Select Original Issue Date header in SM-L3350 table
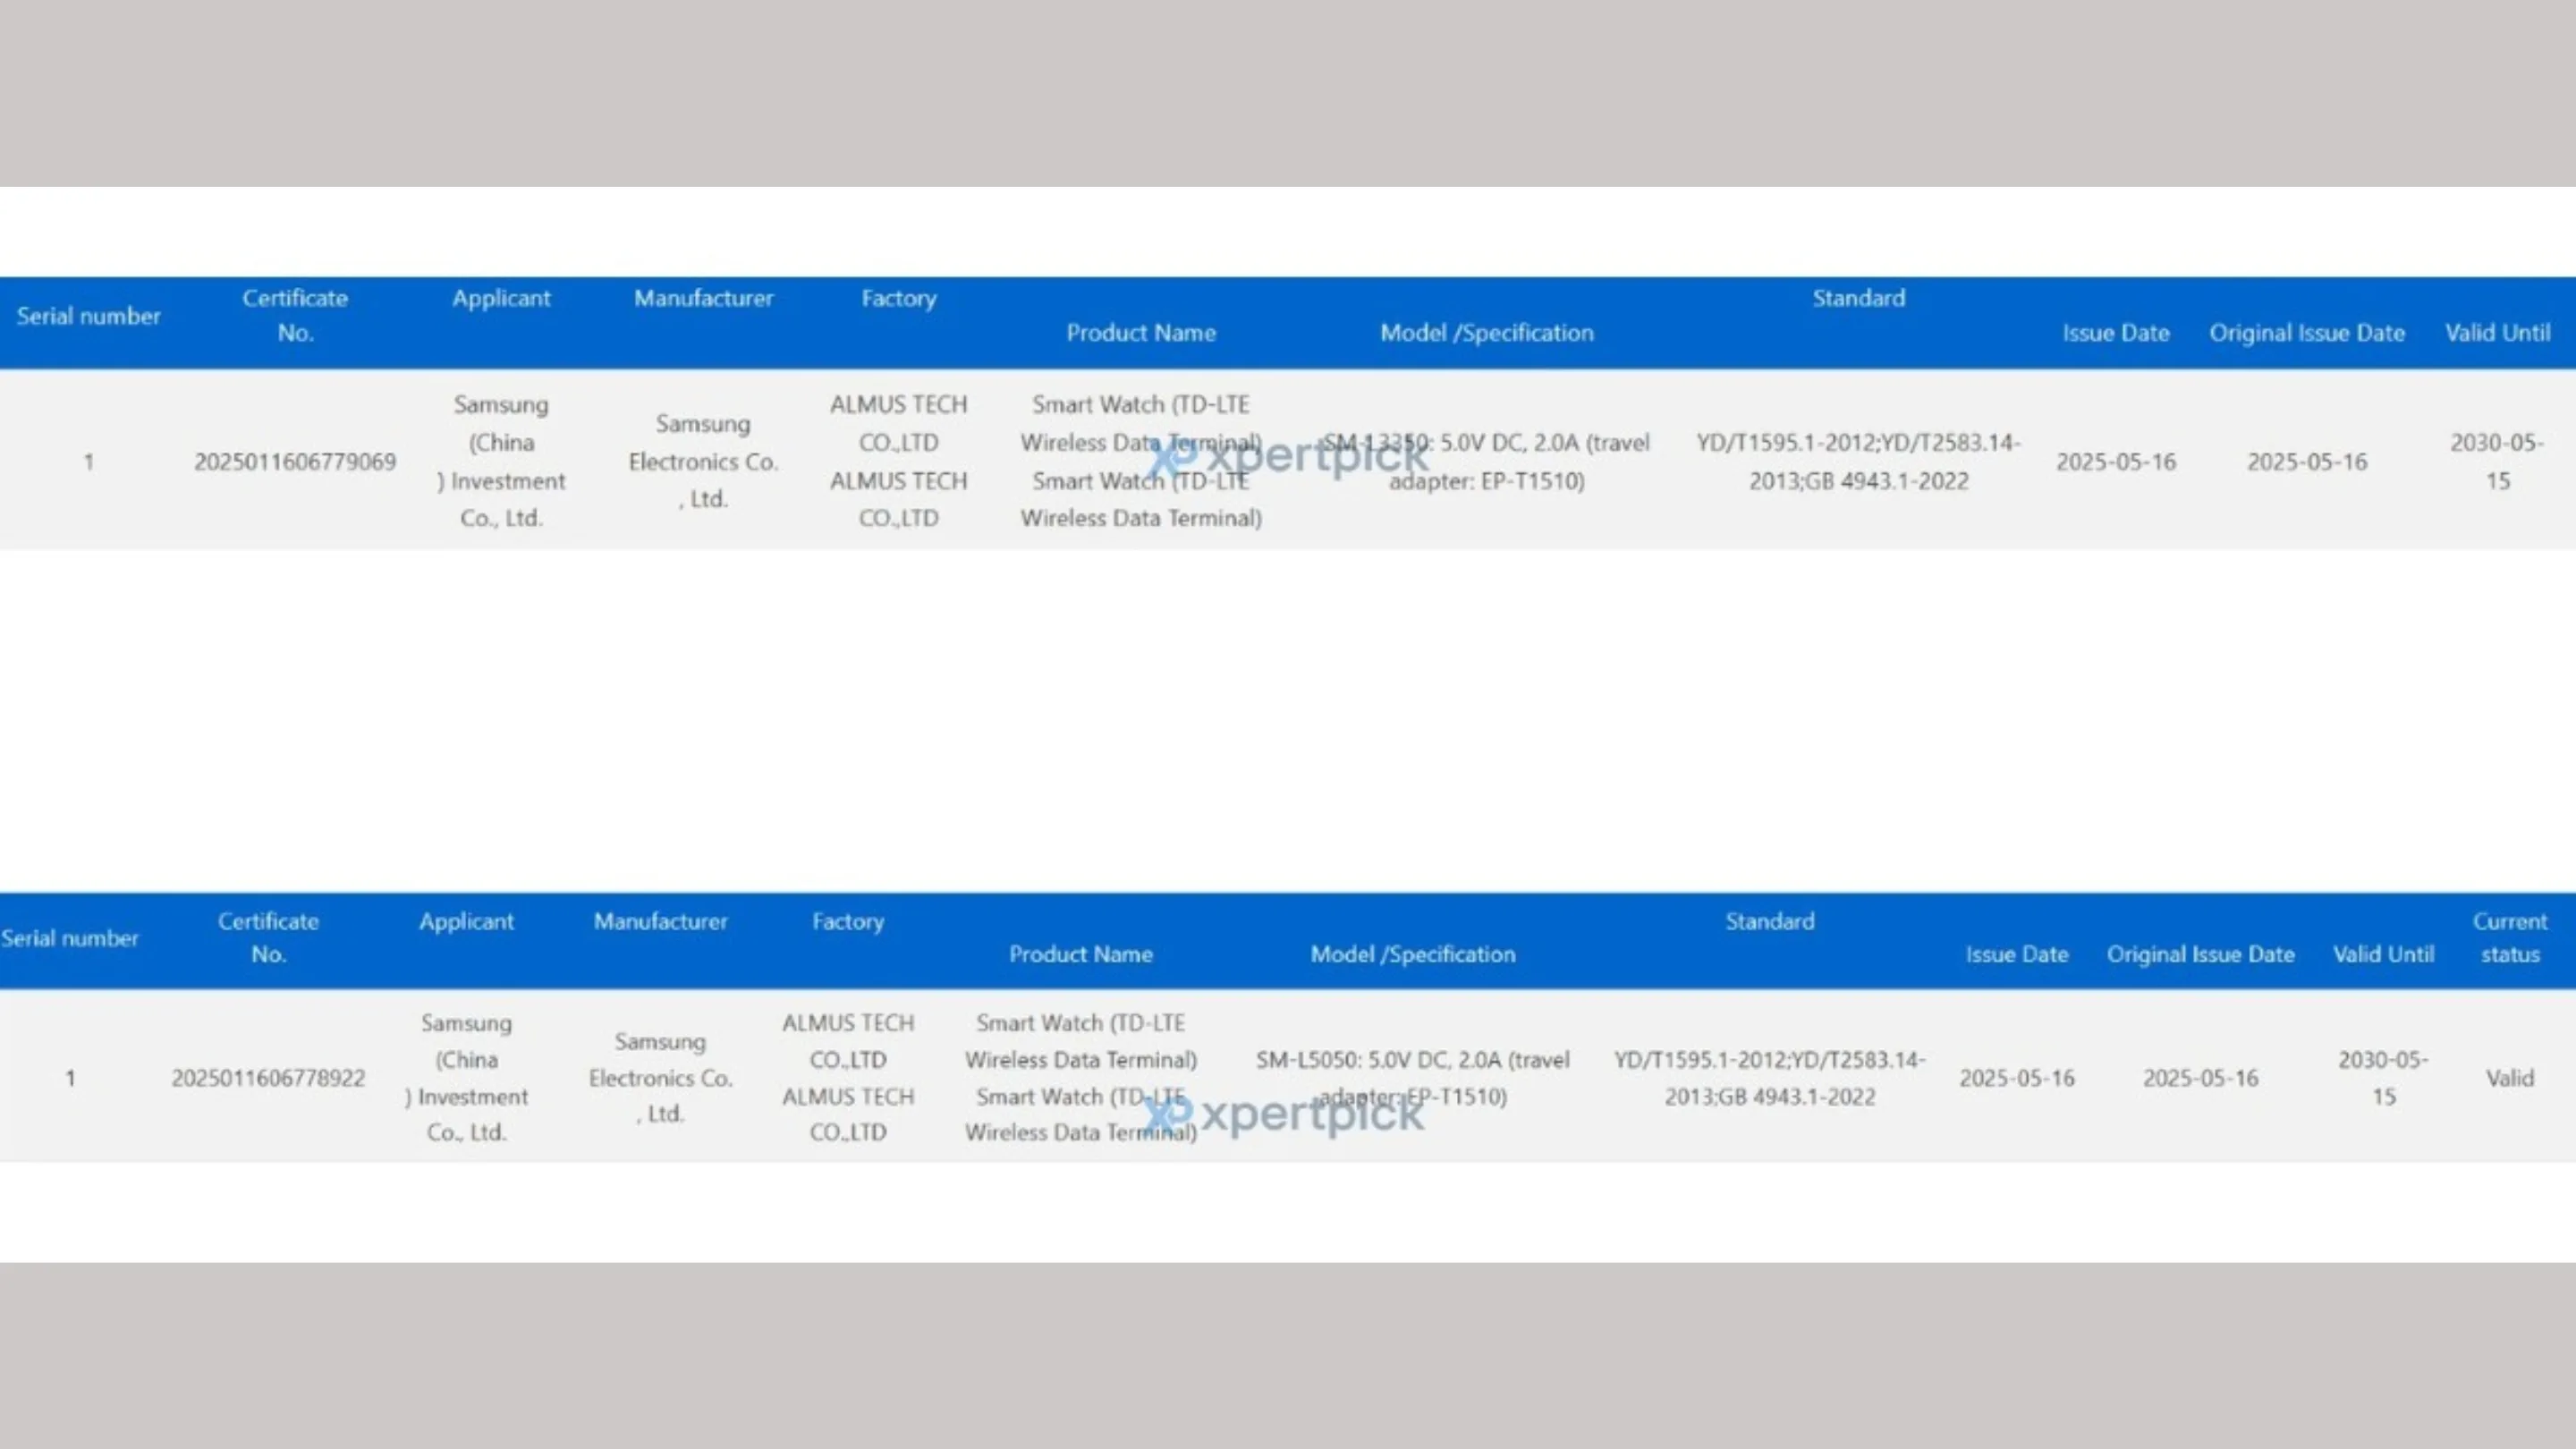Image resolution: width=2576 pixels, height=1449 pixels. pyautogui.click(x=2307, y=333)
